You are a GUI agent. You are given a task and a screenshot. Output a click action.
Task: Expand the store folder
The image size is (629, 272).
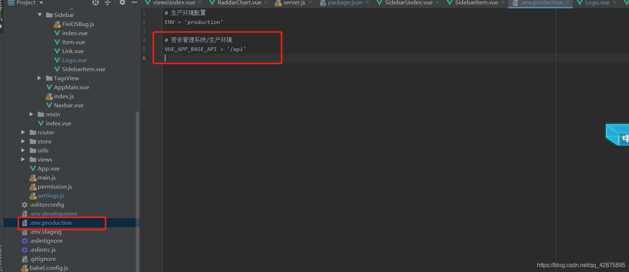23,141
